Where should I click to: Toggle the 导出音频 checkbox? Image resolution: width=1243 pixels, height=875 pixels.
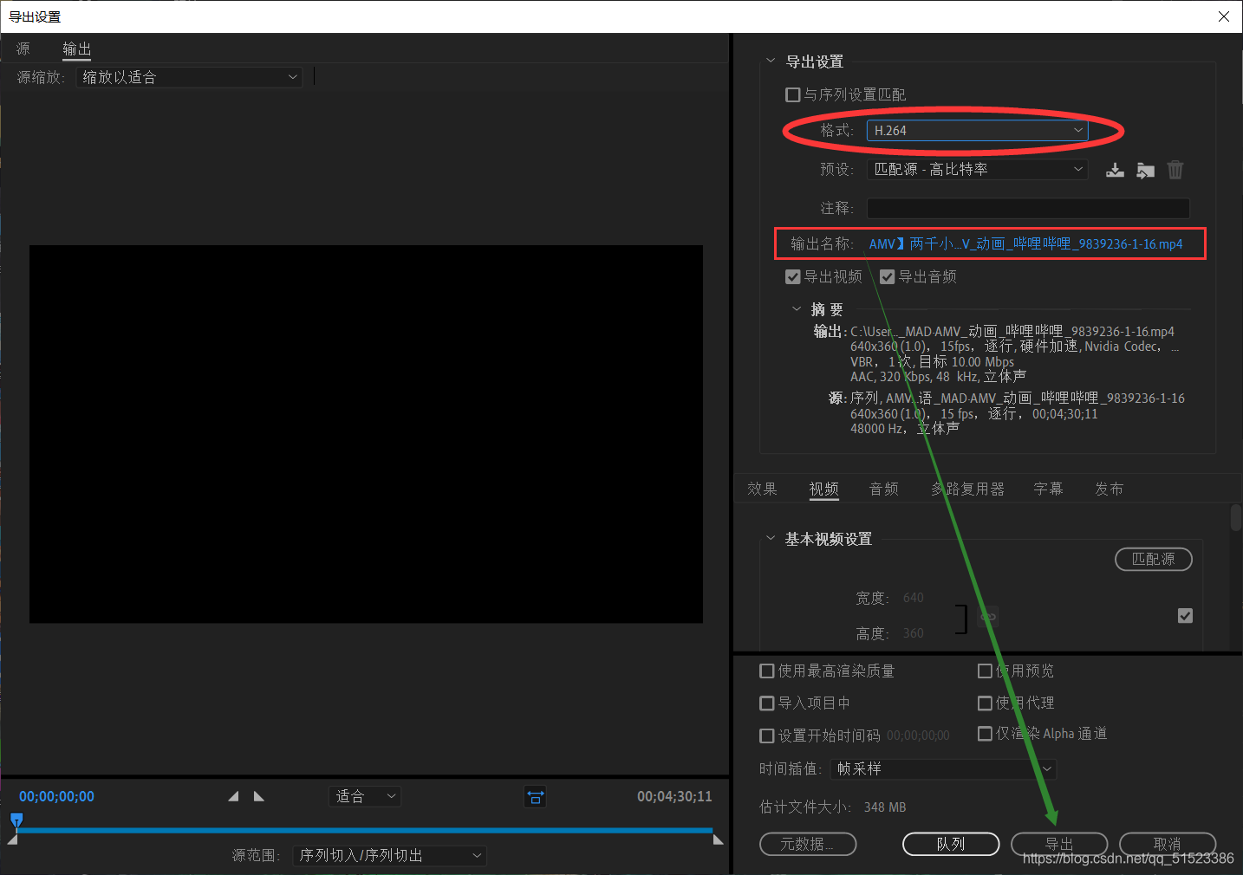coord(887,277)
